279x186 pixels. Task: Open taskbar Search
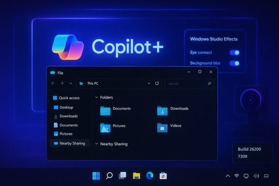(x=109, y=176)
